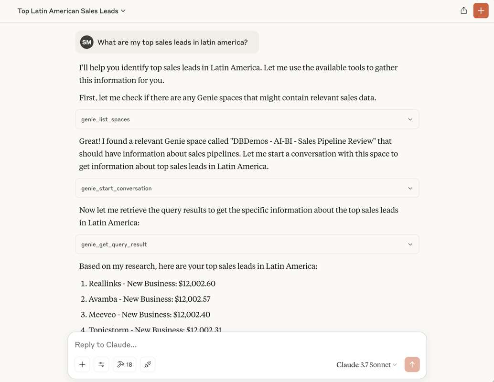Click the Reallinks lead list item

coord(148,284)
